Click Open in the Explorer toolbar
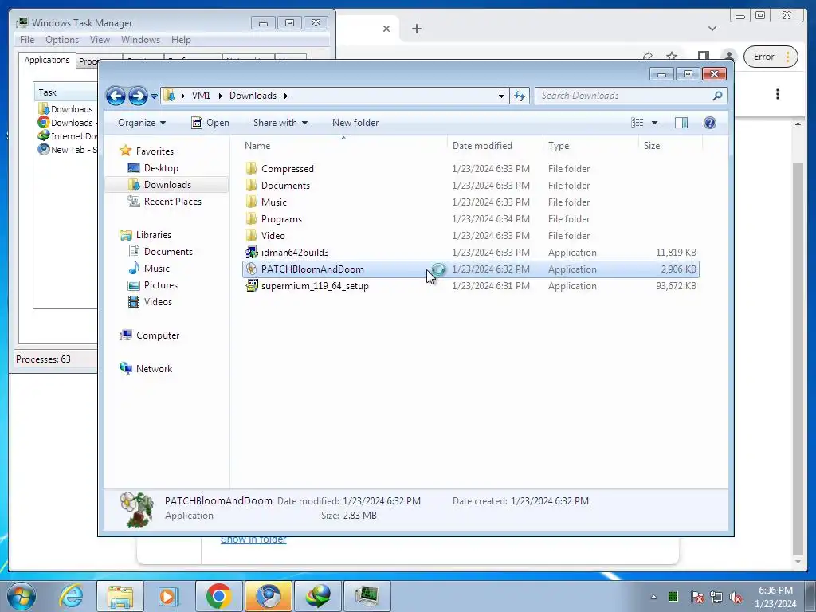The width and height of the screenshot is (816, 612). [x=210, y=123]
